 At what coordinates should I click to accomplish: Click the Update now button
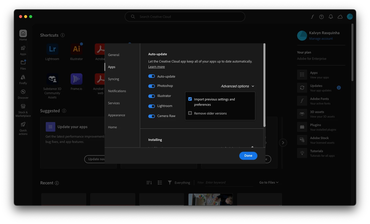click(95, 159)
